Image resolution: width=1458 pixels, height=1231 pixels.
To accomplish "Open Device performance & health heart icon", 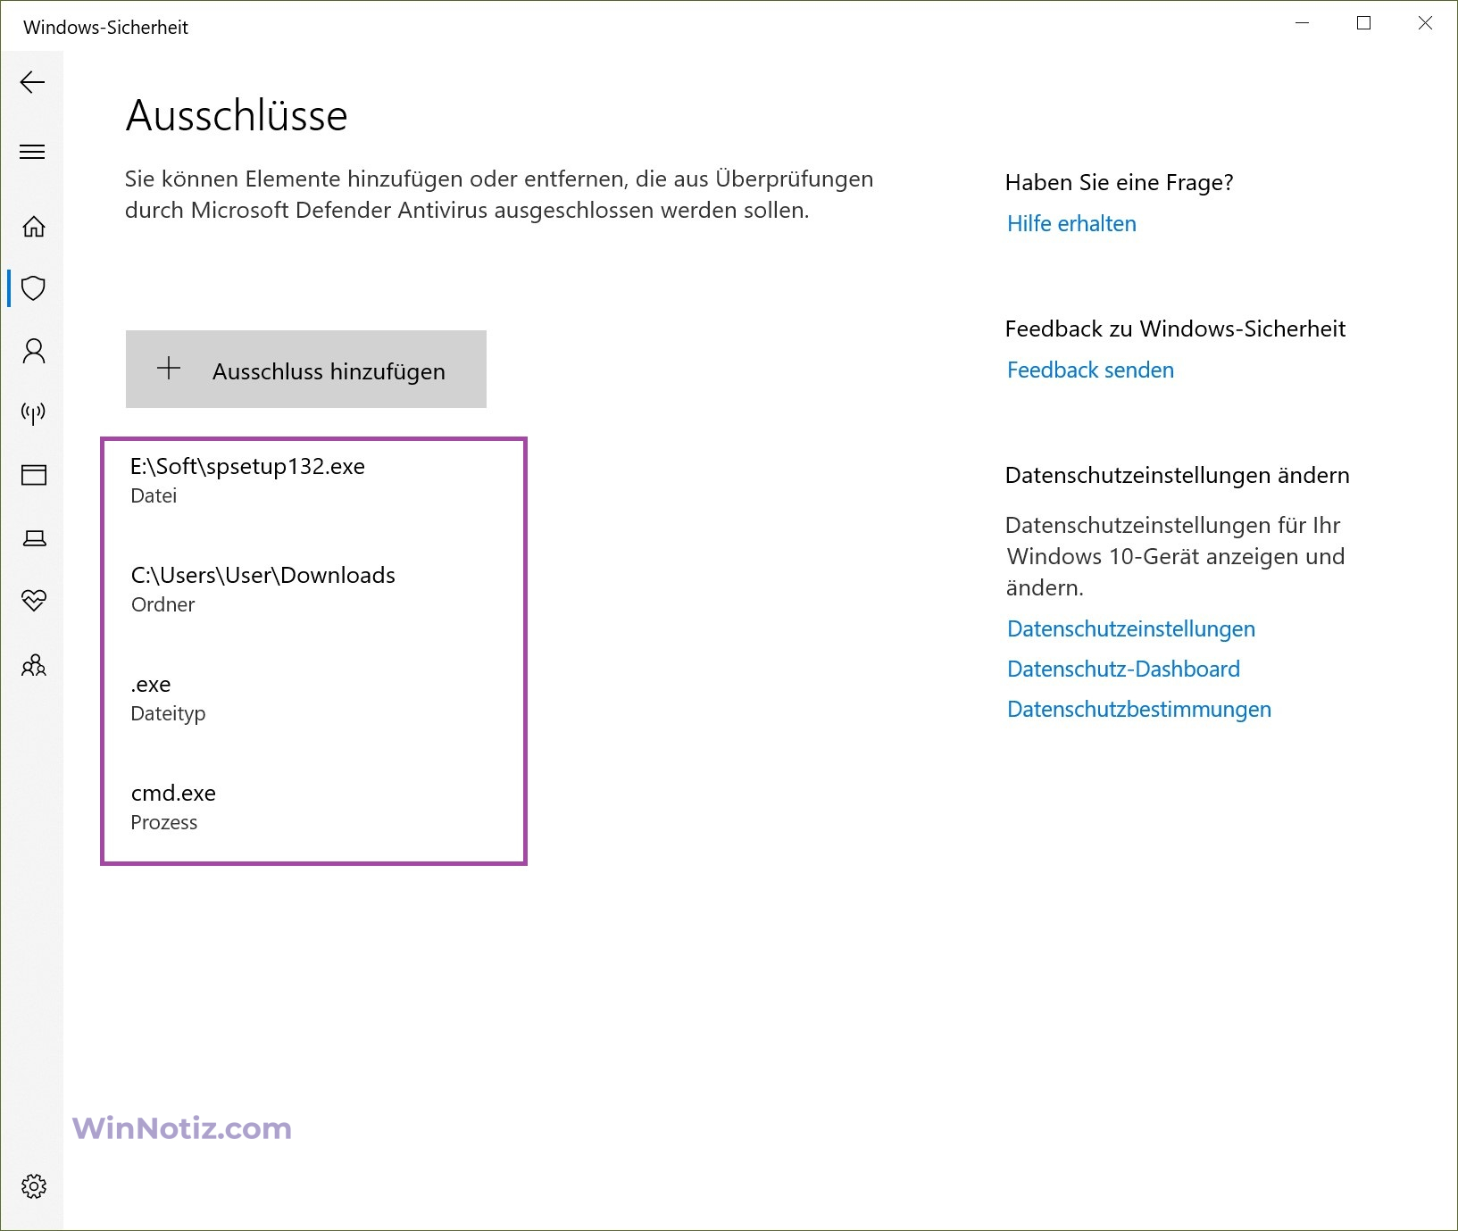I will (34, 600).
